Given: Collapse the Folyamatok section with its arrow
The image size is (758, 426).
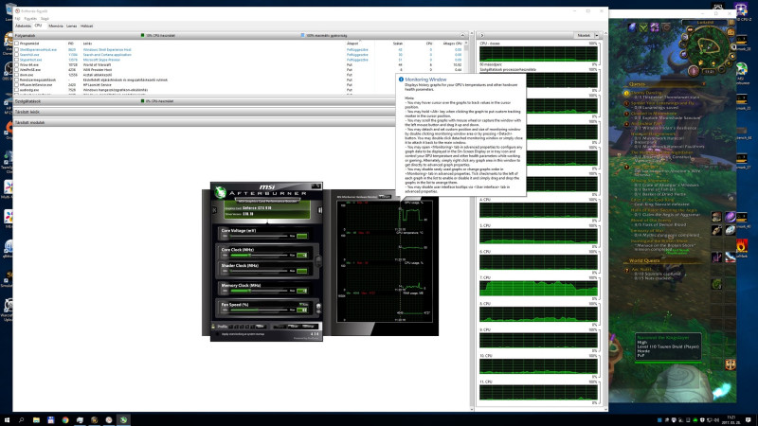Looking at the screenshot, I should point(462,35).
